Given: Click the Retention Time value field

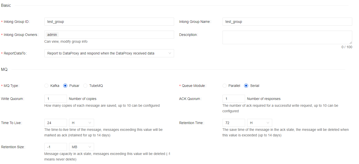Looking at the screenshot, I should coord(234,123).
